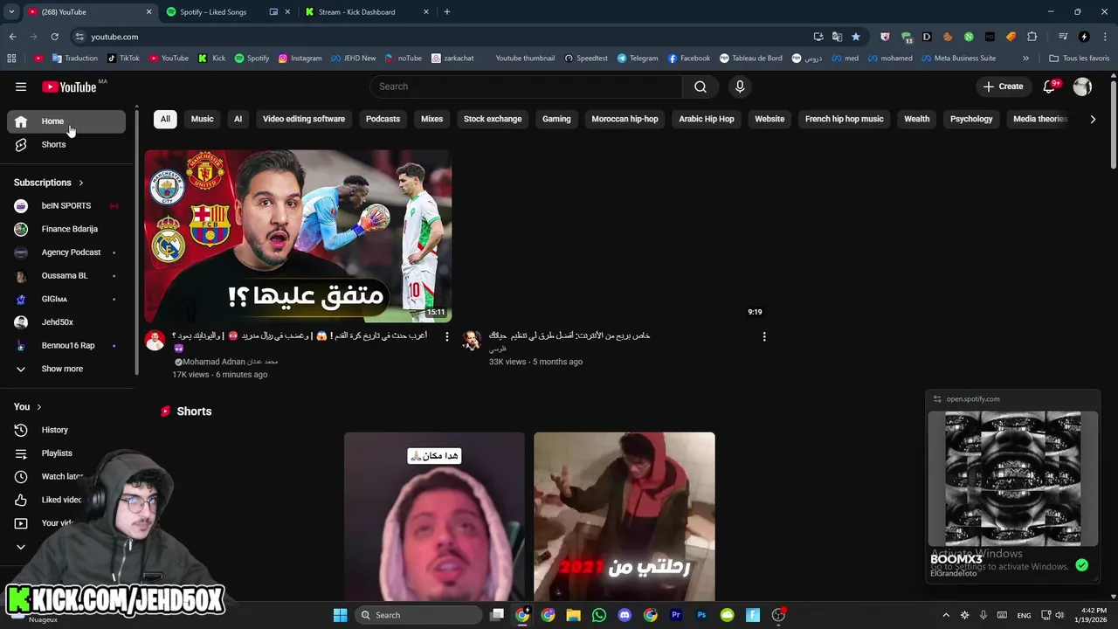Select the Gaming filter chip
Viewport: 1118px width, 629px height.
click(556, 119)
